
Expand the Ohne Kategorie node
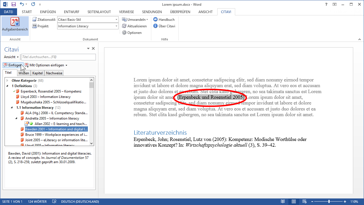[7, 81]
